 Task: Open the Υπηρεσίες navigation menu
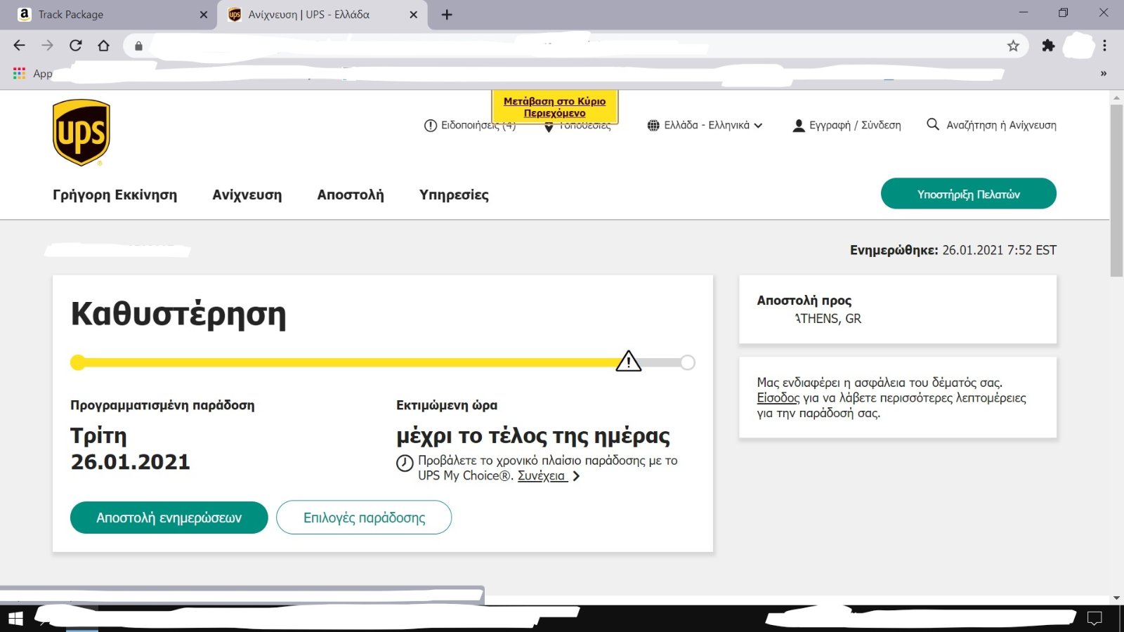(x=454, y=195)
